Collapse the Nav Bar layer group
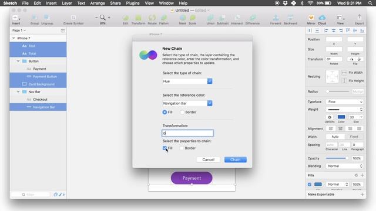Viewport: 376px width, 211px height. click(x=18, y=91)
